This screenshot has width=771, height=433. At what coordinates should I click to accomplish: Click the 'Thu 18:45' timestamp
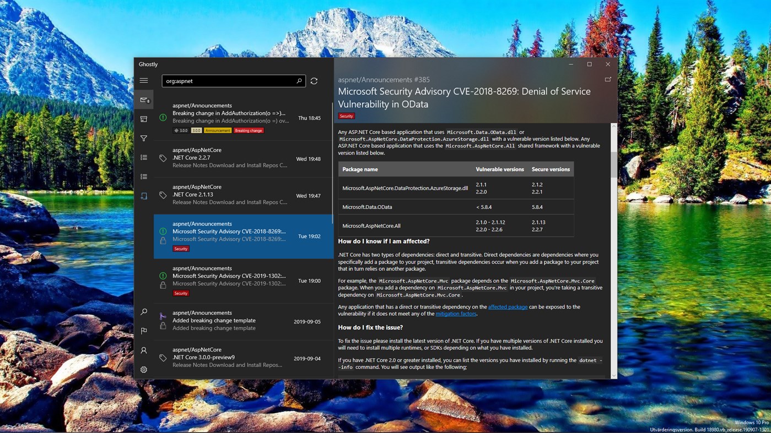pos(309,118)
